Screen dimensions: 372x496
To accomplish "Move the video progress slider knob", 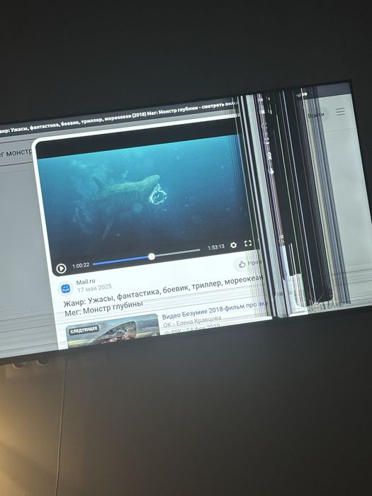I will (x=152, y=257).
